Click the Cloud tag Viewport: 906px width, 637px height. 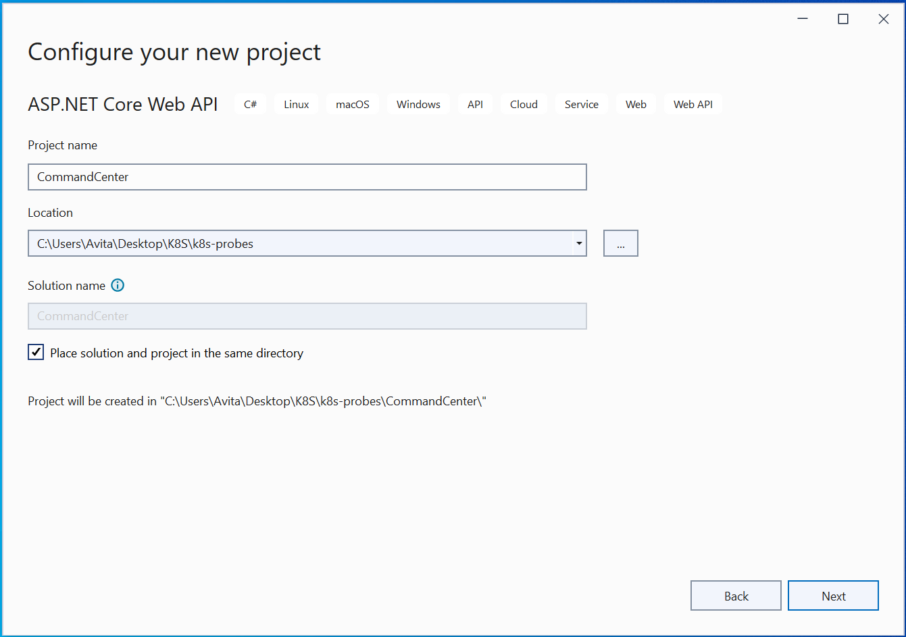(524, 104)
